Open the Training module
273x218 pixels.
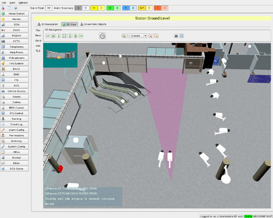[15, 119]
